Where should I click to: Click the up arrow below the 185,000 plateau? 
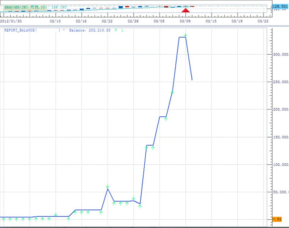(x=166, y=119)
